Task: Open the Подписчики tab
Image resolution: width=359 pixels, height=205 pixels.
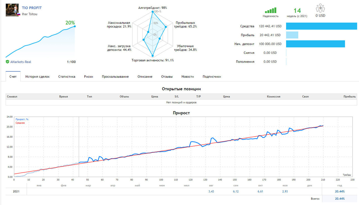Action: [212, 76]
